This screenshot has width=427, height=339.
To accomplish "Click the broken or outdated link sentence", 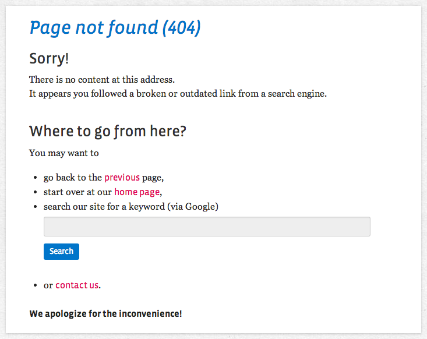I will point(178,93).
